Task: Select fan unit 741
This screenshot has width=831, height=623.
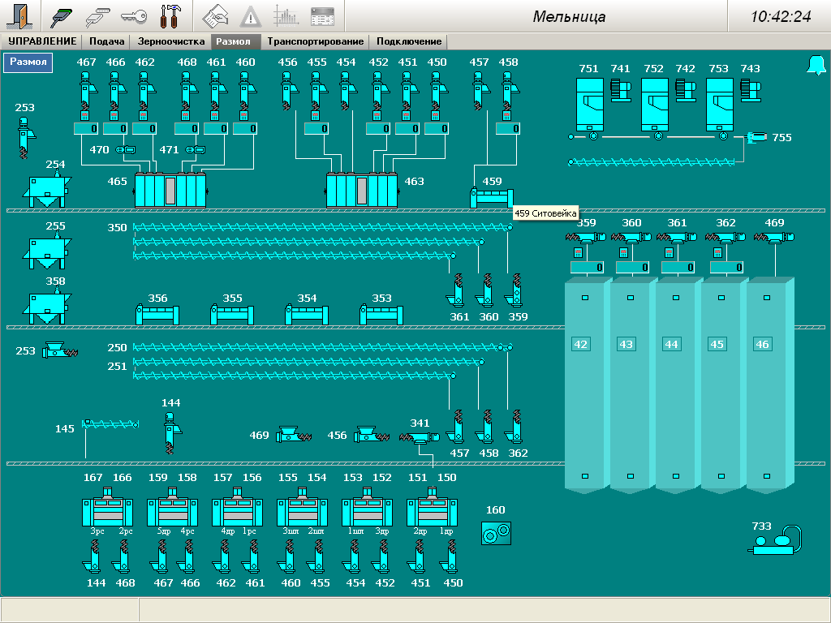Action: [x=621, y=90]
